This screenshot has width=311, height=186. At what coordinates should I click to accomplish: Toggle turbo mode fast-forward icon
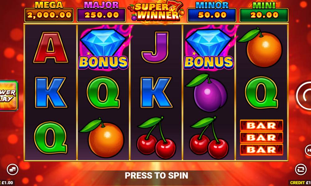308,150
